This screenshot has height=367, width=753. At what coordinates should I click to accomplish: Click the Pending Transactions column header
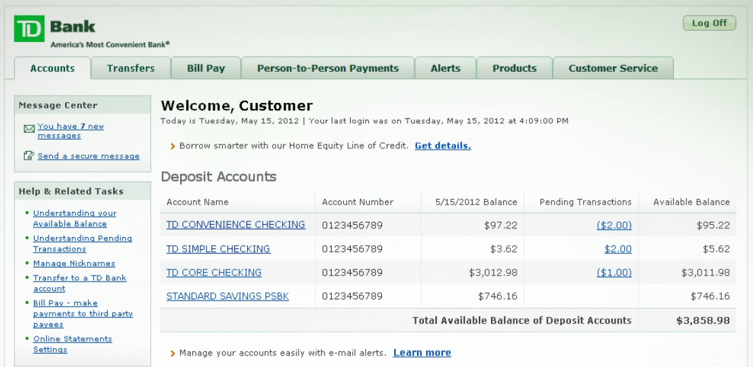pos(585,202)
